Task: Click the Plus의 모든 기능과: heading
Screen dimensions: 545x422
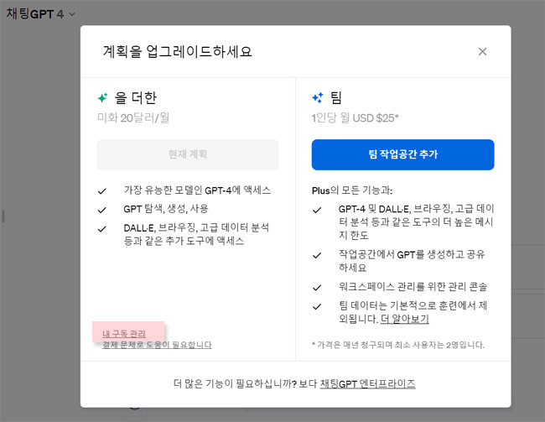Action: (x=352, y=190)
